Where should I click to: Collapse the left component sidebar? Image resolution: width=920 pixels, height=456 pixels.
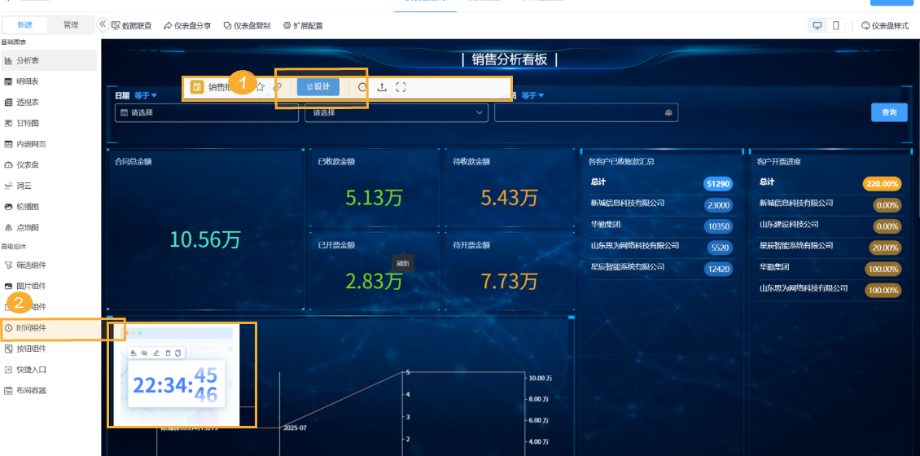coord(103,24)
